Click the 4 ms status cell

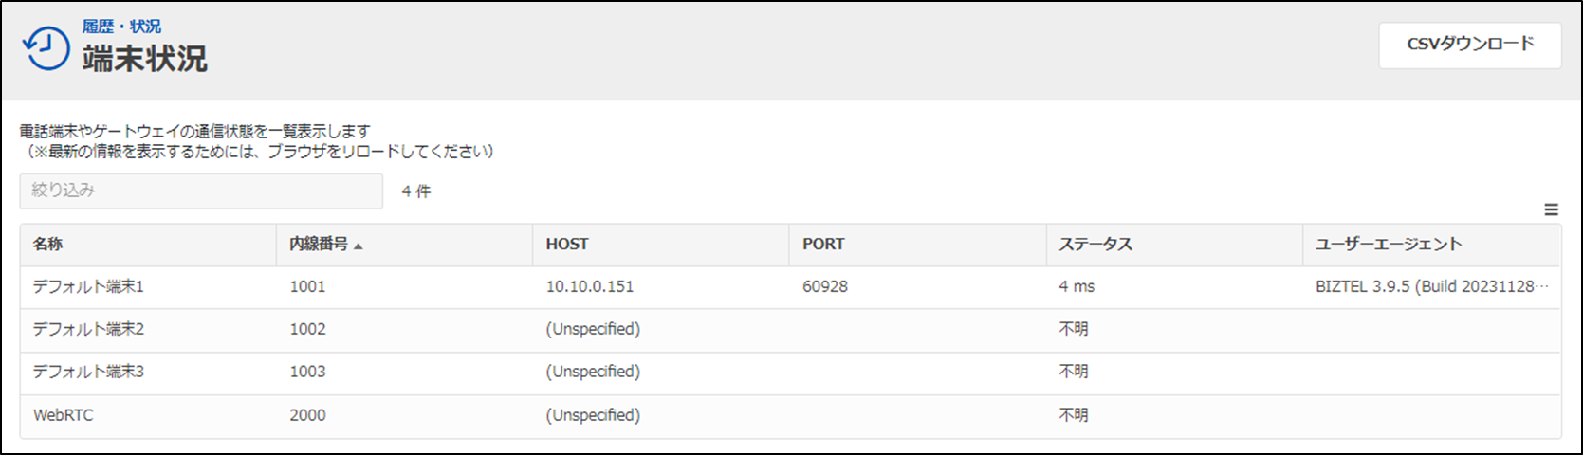(1077, 287)
